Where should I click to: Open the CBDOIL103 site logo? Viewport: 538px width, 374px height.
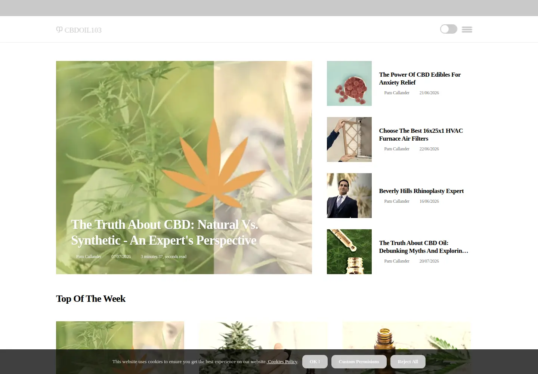(x=79, y=30)
